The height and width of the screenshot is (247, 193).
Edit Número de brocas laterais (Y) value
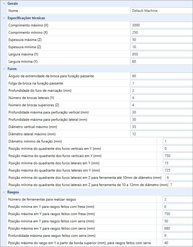[x=162, y=98]
